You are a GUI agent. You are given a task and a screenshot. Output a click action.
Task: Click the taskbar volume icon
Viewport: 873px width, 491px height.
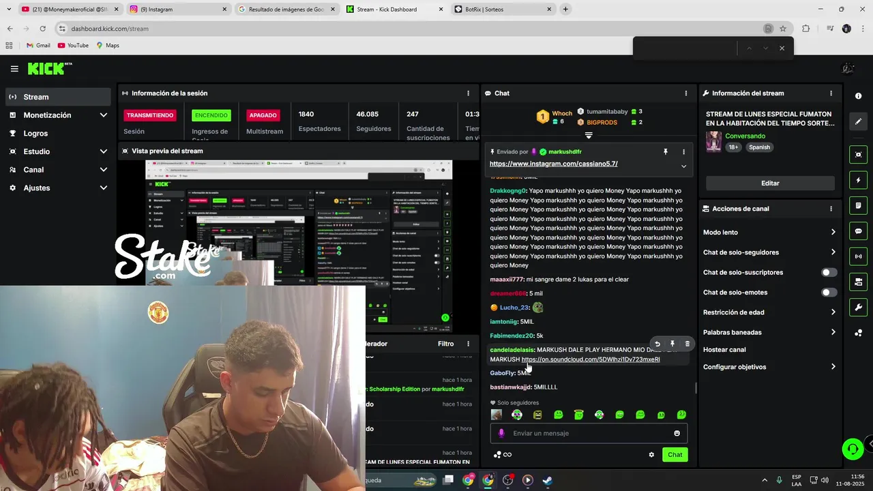(825, 480)
